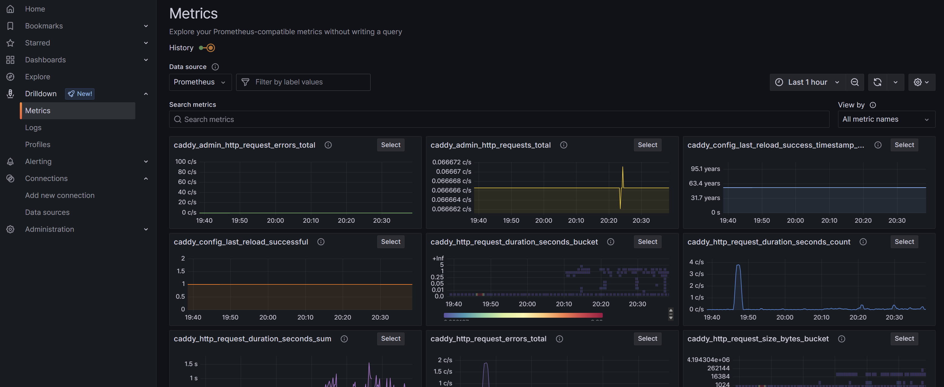
Task: Click info icon for caddy_config_last_reload_success_timestamp
Action: (x=878, y=145)
